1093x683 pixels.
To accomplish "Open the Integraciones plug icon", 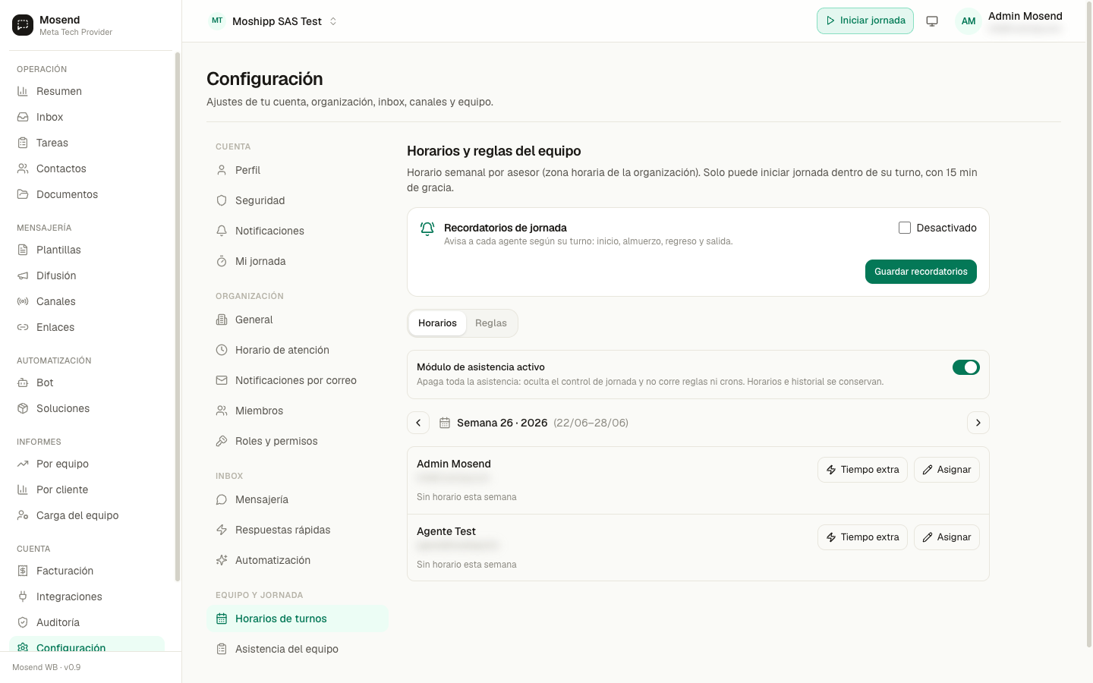I will tap(23, 596).
